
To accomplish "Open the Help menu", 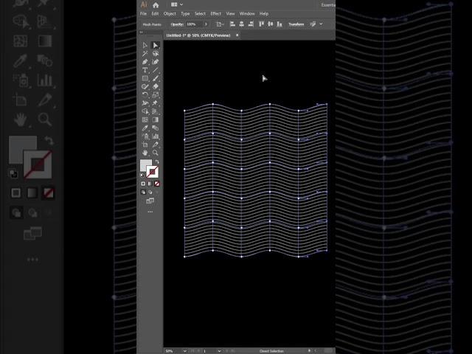I will 264,13.
